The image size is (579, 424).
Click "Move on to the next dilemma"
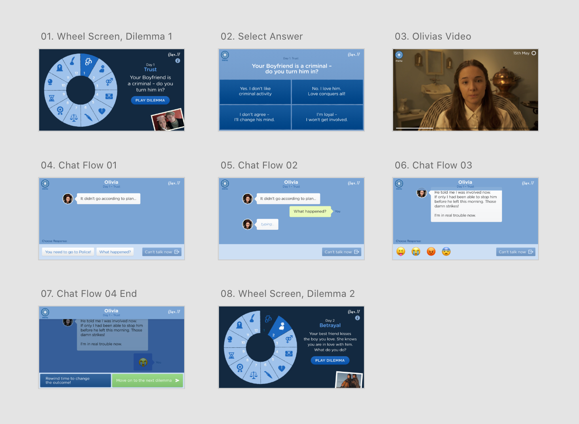148,380
